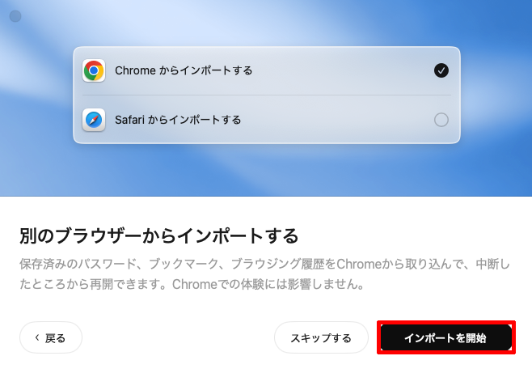Viewport: 532px width, 373px height.
Task: Click the Safari compass icon
Action: pyautogui.click(x=94, y=120)
